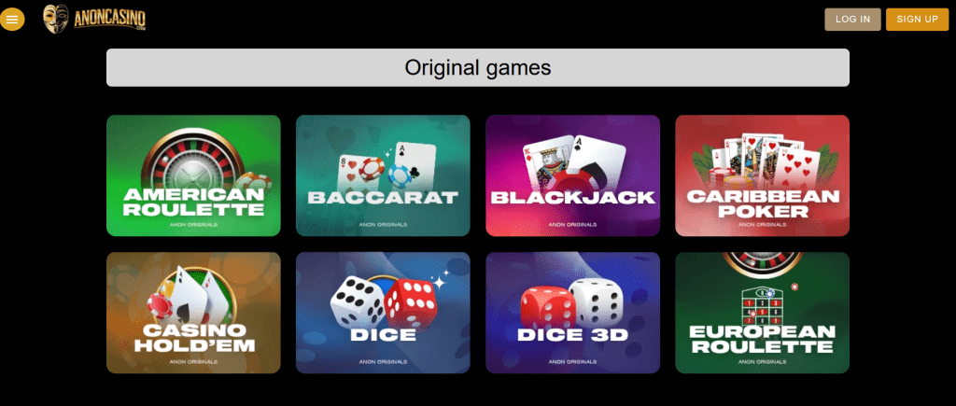Image resolution: width=956 pixels, height=406 pixels.
Task: Open the Caribbean Poker tile
Action: click(x=762, y=175)
